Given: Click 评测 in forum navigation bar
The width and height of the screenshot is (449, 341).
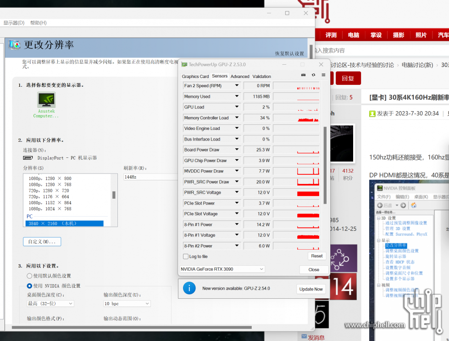Looking at the screenshot, I should tap(331, 35).
